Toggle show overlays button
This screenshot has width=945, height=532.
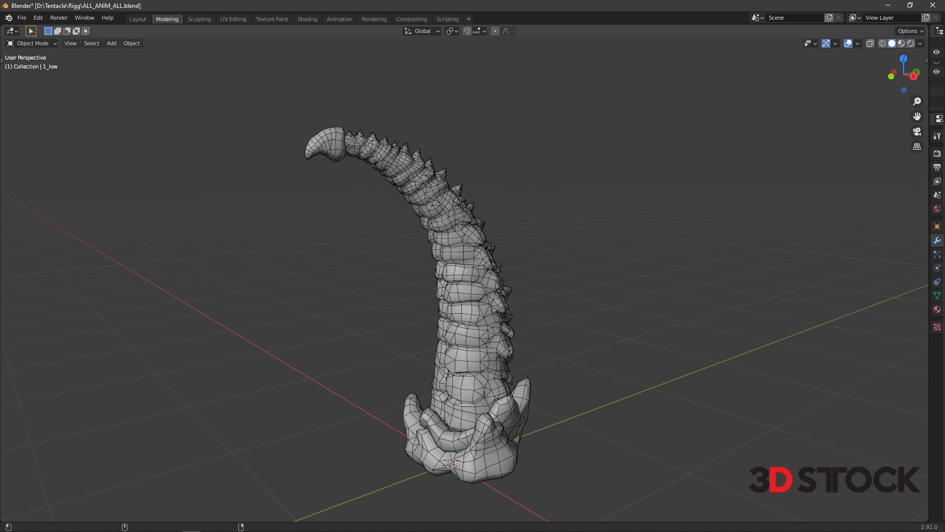pyautogui.click(x=848, y=43)
